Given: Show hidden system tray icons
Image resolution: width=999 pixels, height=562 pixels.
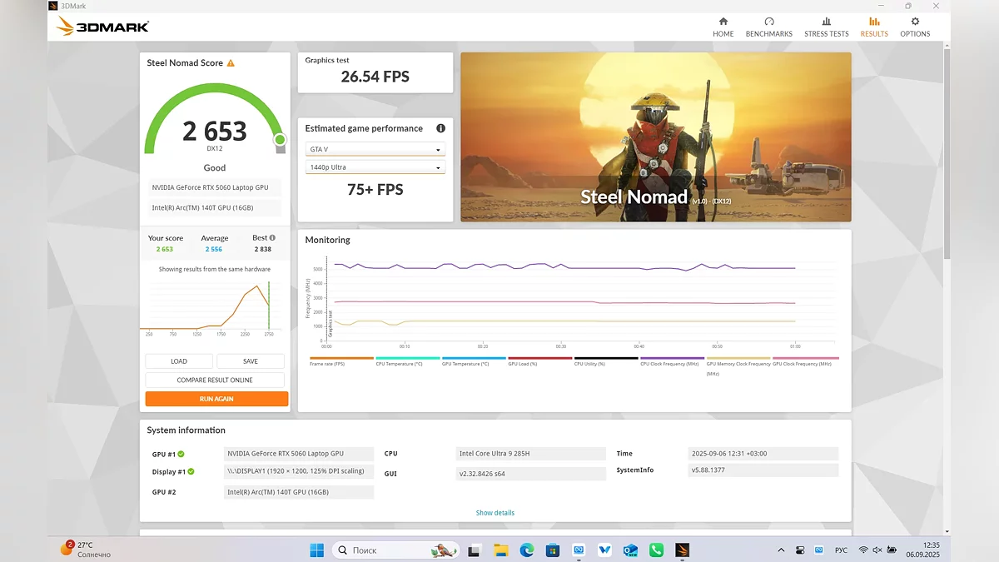Looking at the screenshot, I should coord(780,550).
